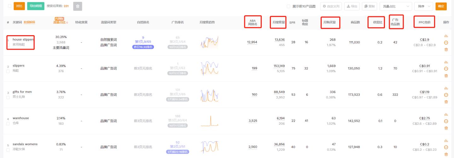The height and width of the screenshot is (158, 454).
Task: Open the 数据解释 link near 关键词
Action: click(29, 22)
